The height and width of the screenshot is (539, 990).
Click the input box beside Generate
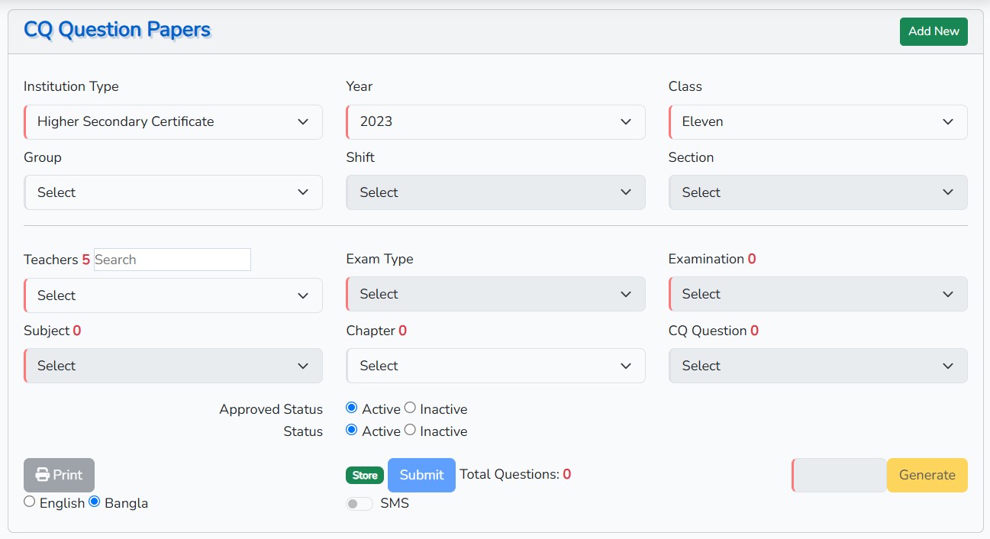[x=839, y=475]
